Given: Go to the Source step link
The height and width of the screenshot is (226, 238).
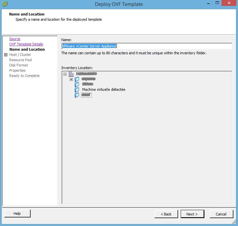Looking at the screenshot, I should click(15, 39).
